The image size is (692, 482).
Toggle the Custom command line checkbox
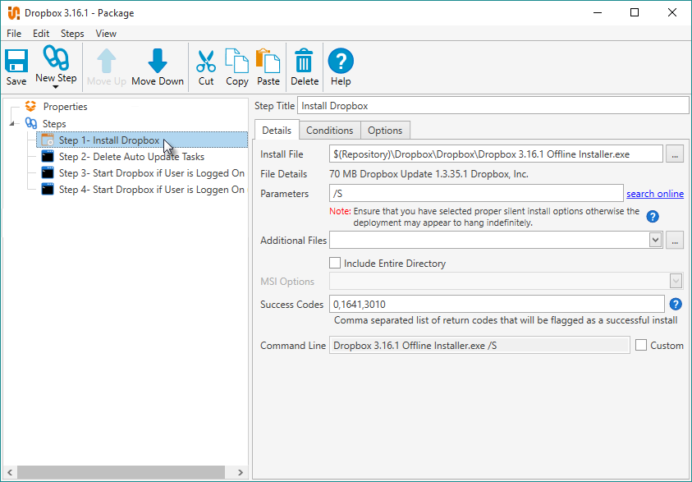coord(641,346)
